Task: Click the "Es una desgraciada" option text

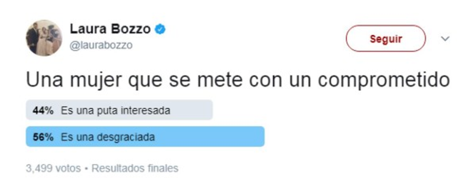Action: coord(107,137)
